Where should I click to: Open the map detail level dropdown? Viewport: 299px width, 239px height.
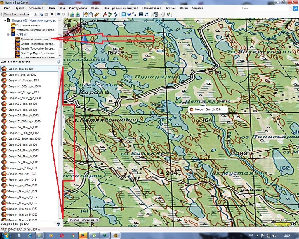(16, 14)
